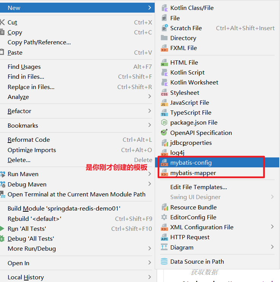This screenshot has width=280, height=282.
Task: Click the HTTP Request API icon
Action: (164, 237)
